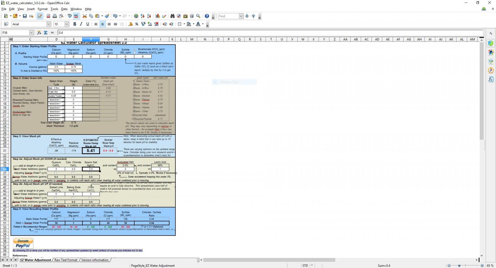
Task: Click the Sum sigma icon
Action: 46,32
